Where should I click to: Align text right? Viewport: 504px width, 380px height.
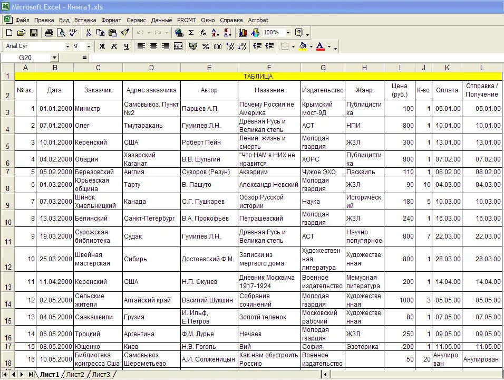coord(166,46)
